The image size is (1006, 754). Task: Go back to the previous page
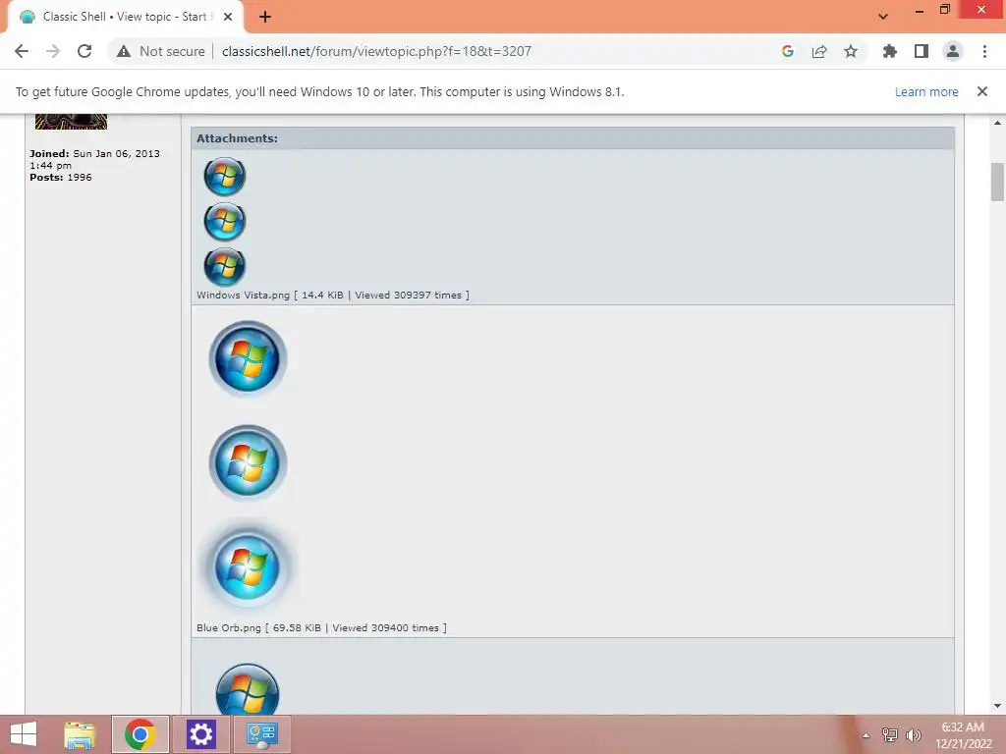click(22, 51)
